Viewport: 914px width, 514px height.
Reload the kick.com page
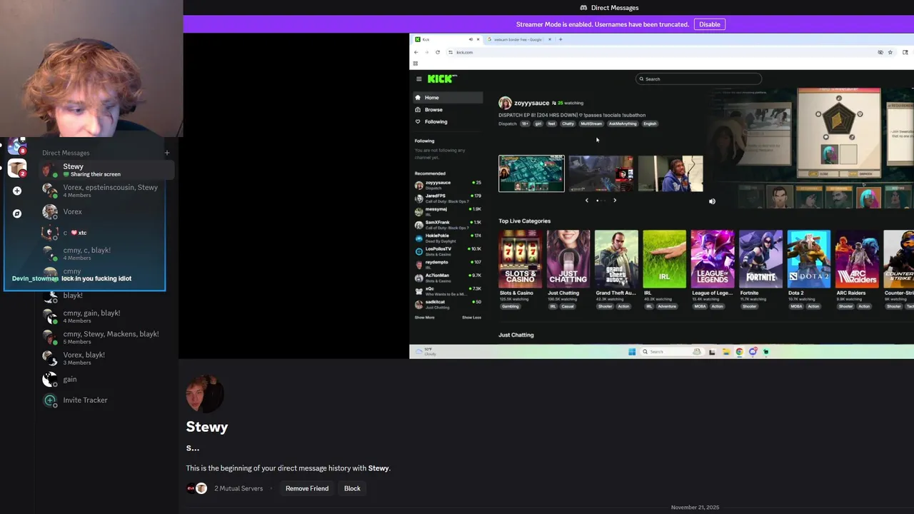(x=438, y=52)
